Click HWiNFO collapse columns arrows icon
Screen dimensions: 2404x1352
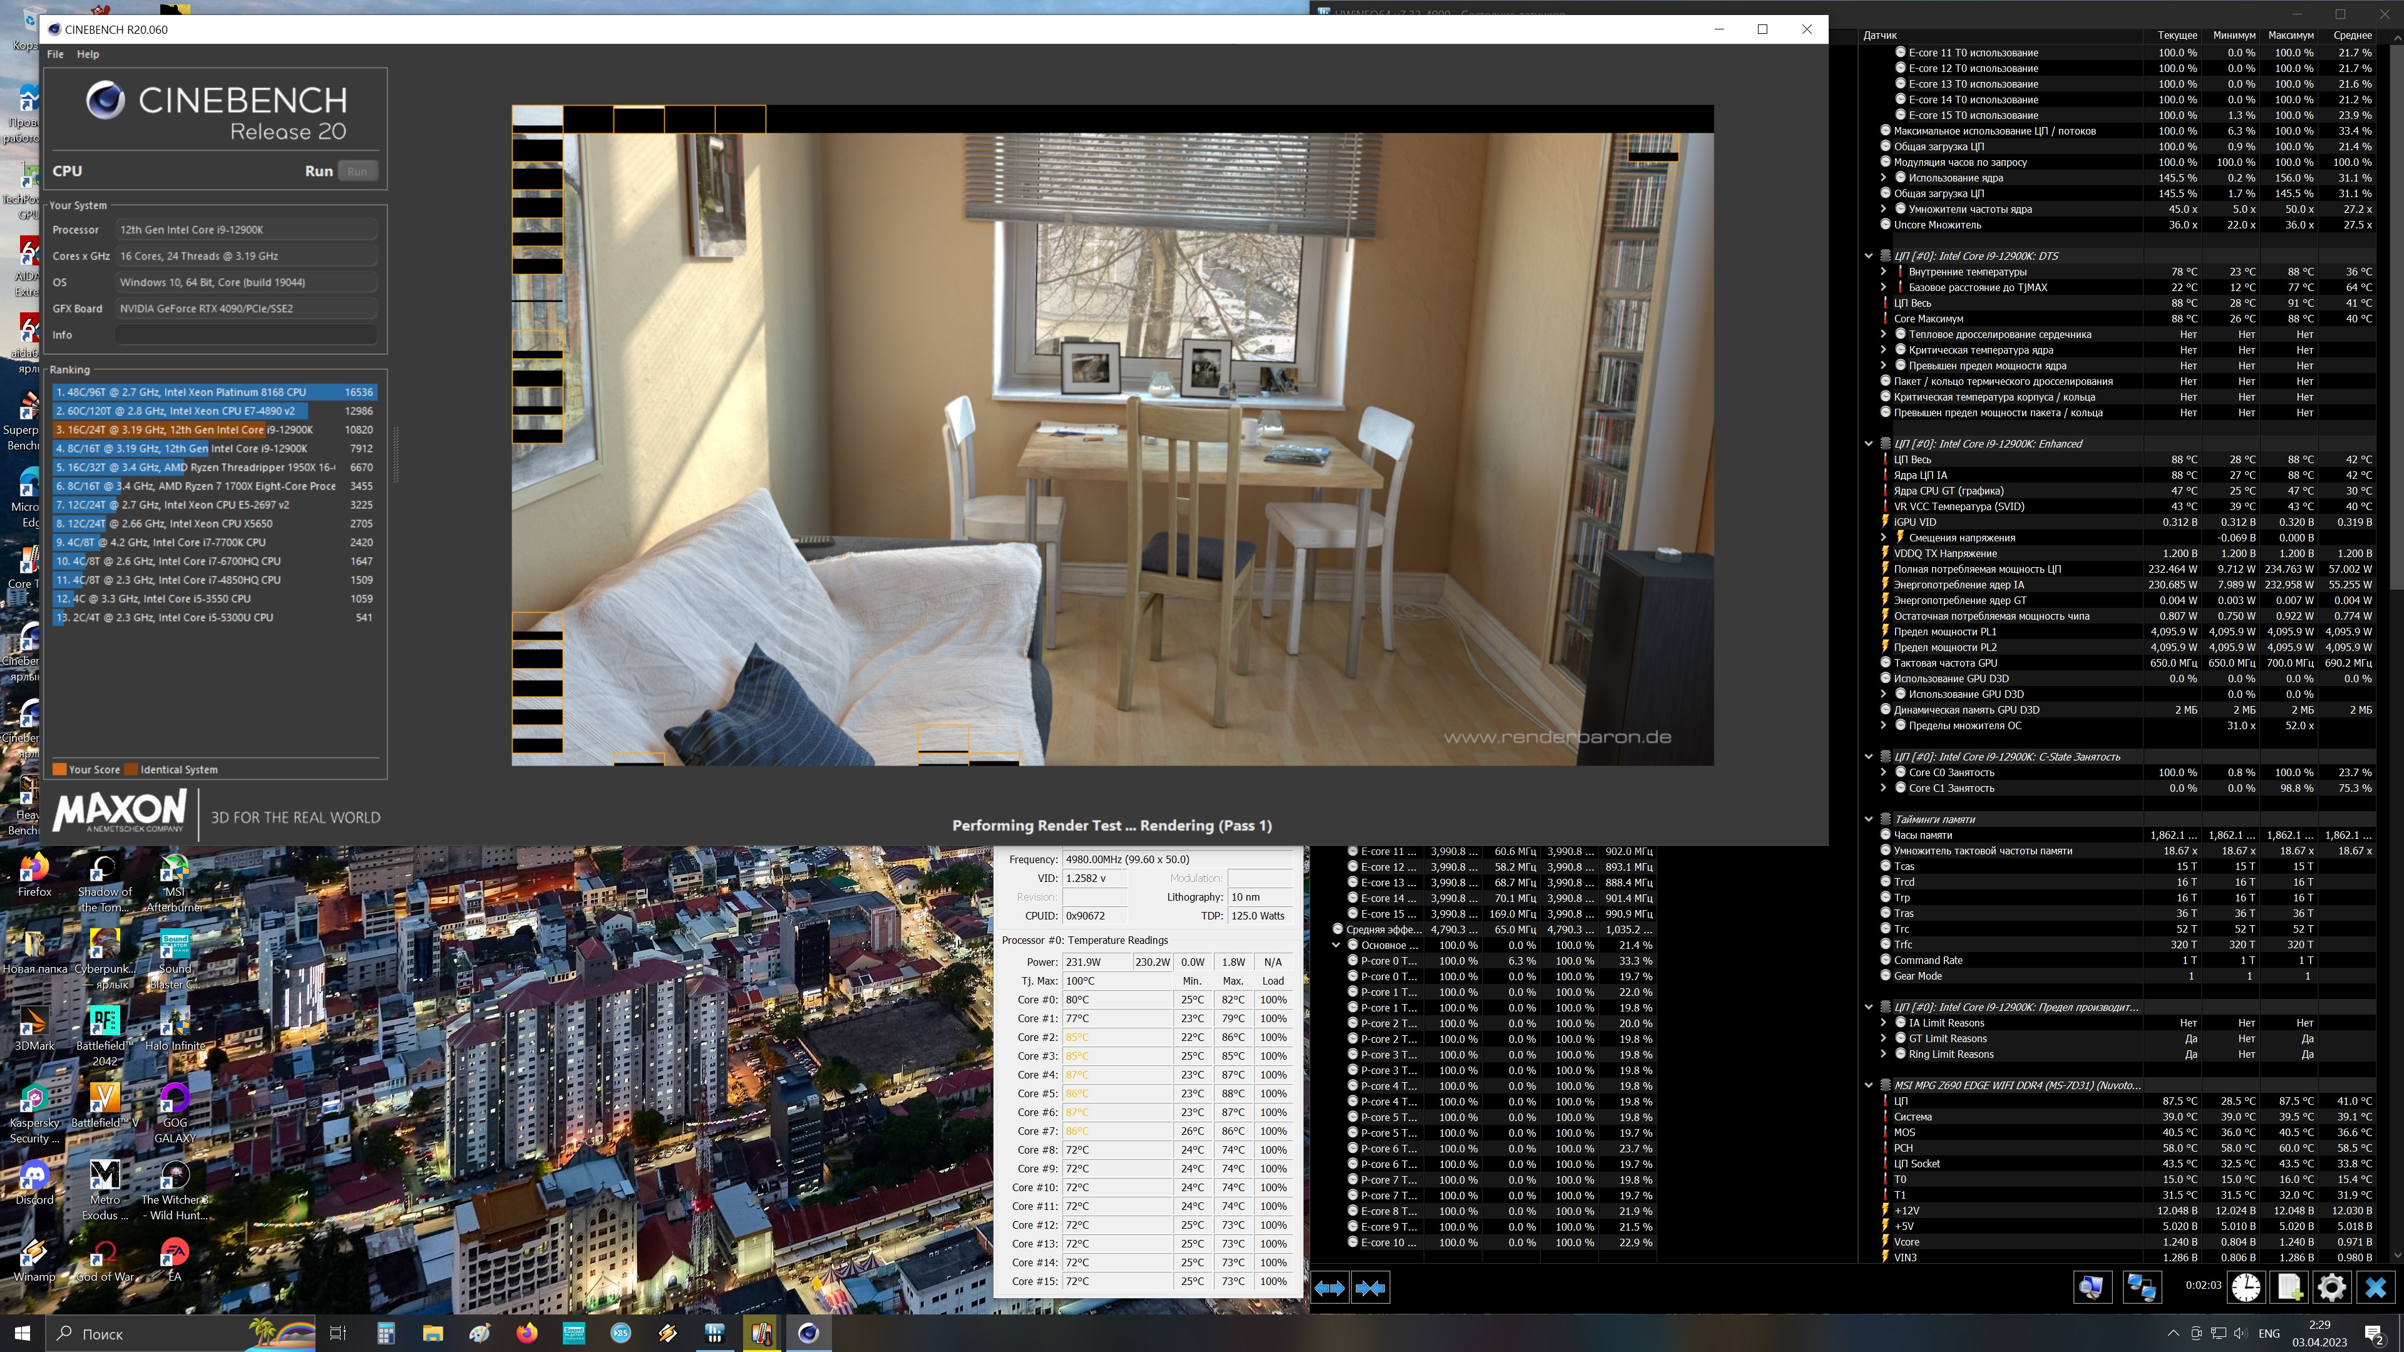pos(1370,1289)
